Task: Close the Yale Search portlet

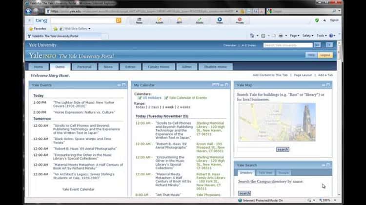Action: [328, 165]
